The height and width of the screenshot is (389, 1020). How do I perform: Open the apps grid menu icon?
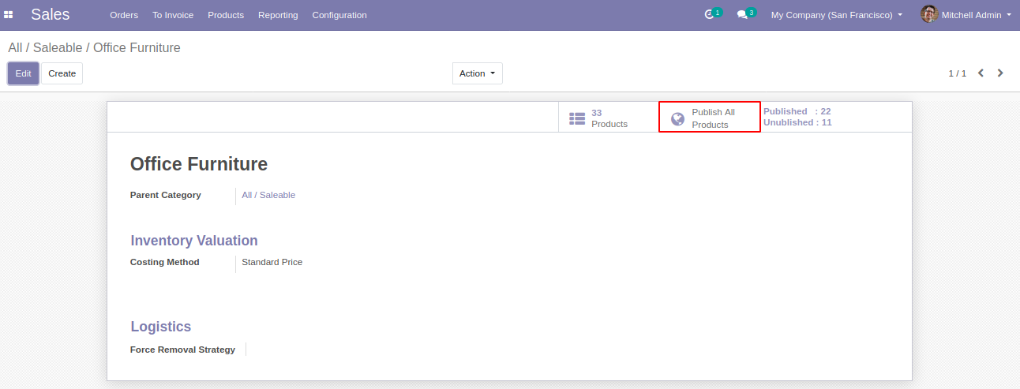point(9,15)
